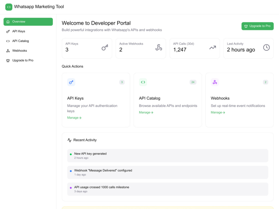Go to Webhooks in the sidebar
The height and width of the screenshot is (209, 279).
(x=28, y=51)
